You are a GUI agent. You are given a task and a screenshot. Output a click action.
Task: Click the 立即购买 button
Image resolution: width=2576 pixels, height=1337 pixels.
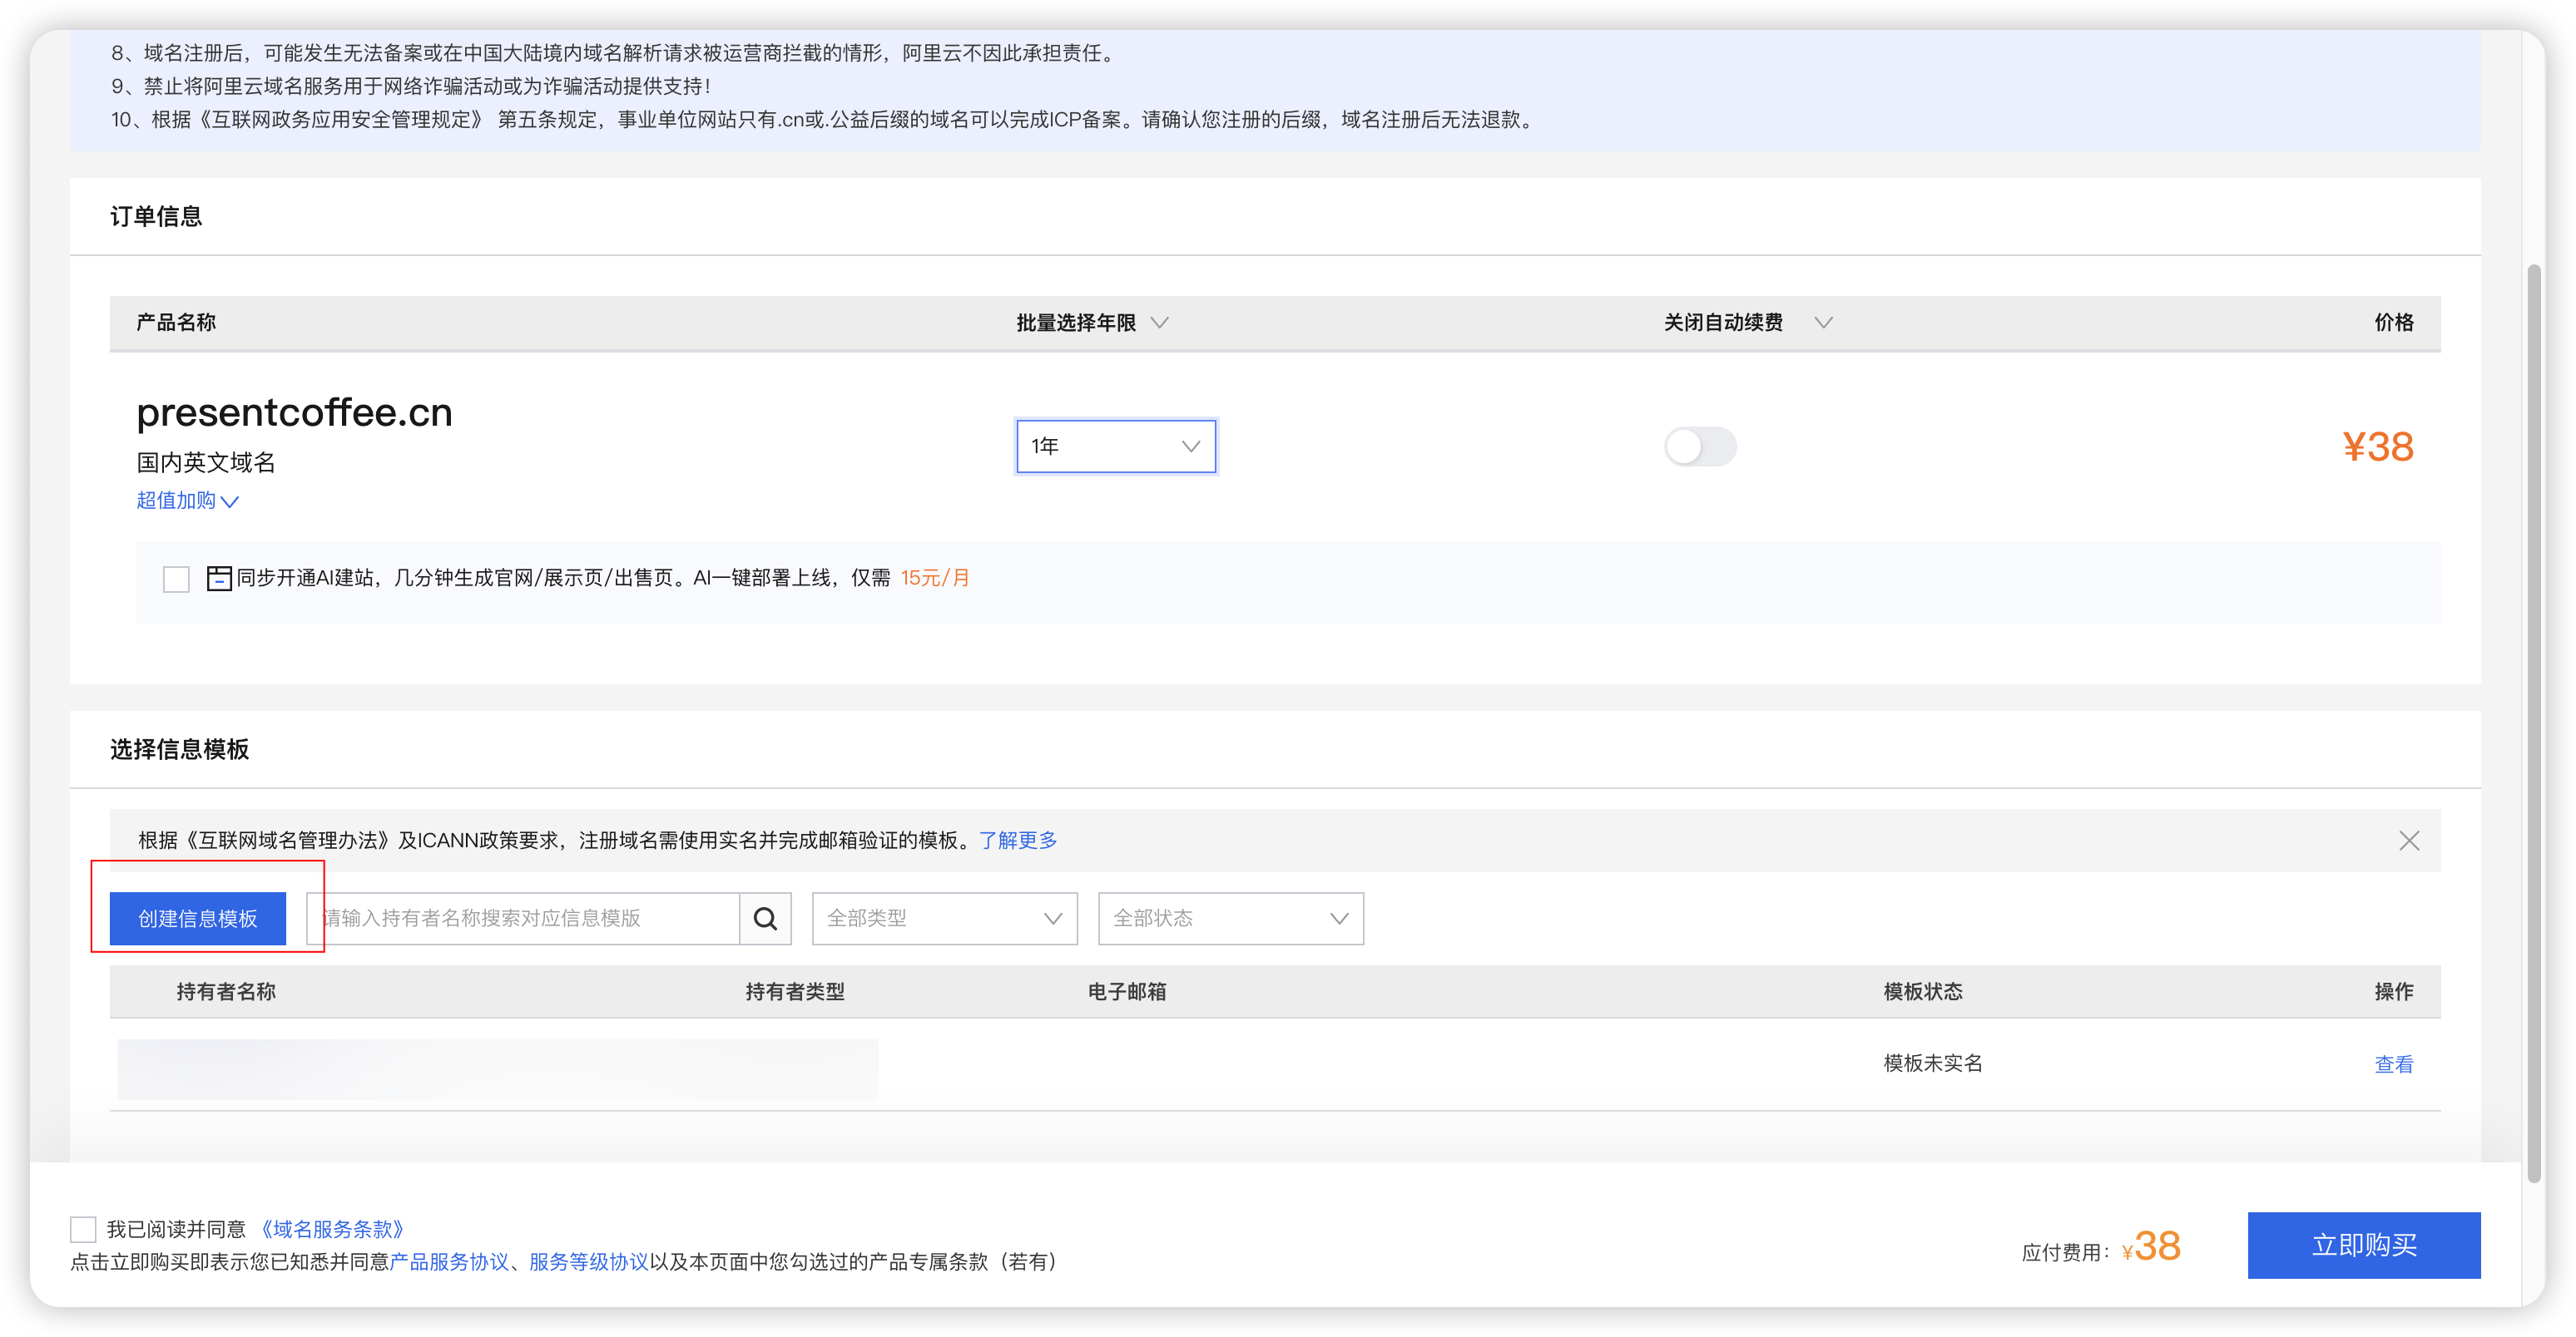(x=2364, y=1245)
